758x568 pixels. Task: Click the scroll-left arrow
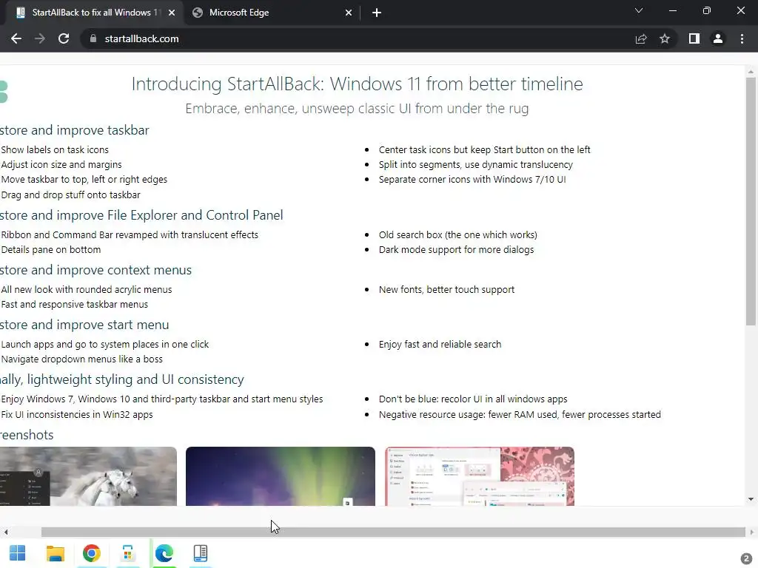pyautogui.click(x=6, y=532)
